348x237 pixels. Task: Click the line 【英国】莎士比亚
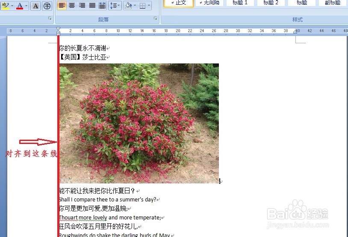[x=83, y=57]
